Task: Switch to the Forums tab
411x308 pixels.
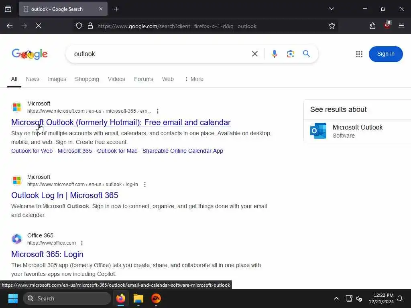Action: [x=143, y=79]
